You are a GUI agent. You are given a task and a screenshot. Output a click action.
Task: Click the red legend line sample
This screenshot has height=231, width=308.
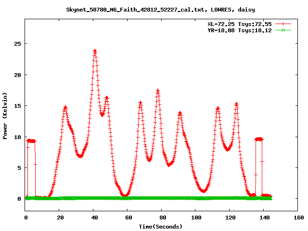tap(283, 24)
